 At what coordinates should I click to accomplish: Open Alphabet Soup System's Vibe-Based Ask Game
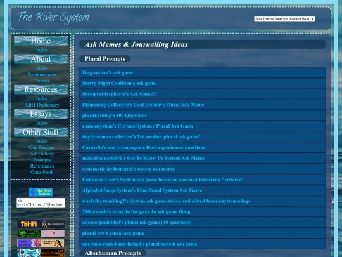click(x=202, y=190)
